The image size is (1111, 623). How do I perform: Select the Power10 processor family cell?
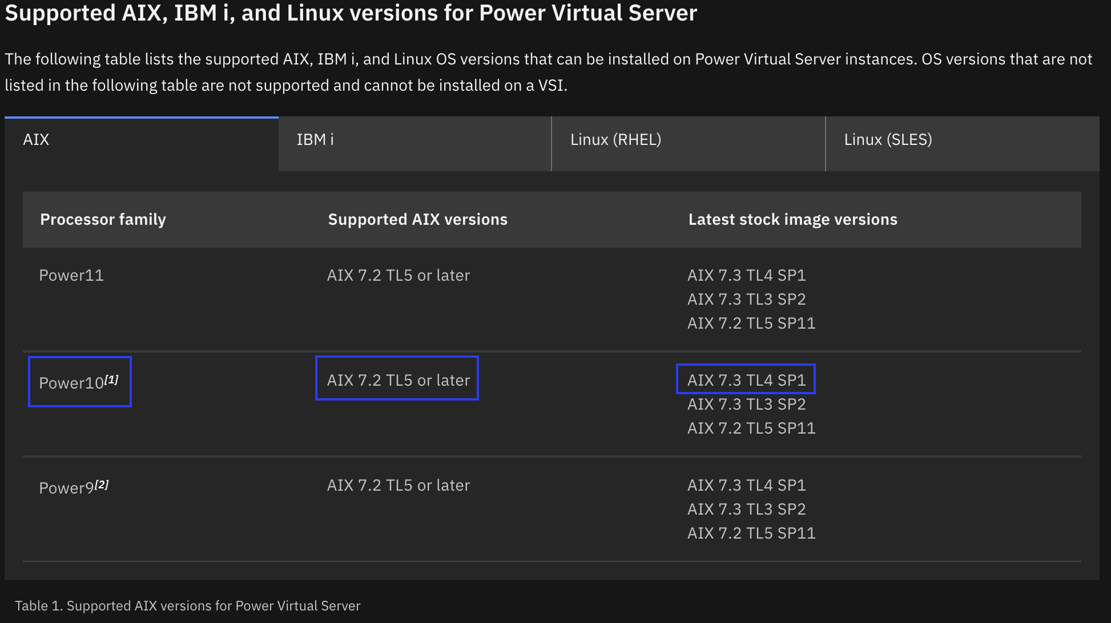pyautogui.click(x=79, y=382)
